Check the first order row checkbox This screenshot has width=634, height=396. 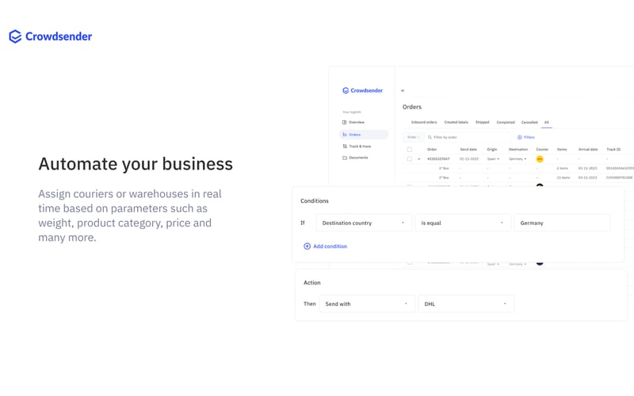pos(409,159)
